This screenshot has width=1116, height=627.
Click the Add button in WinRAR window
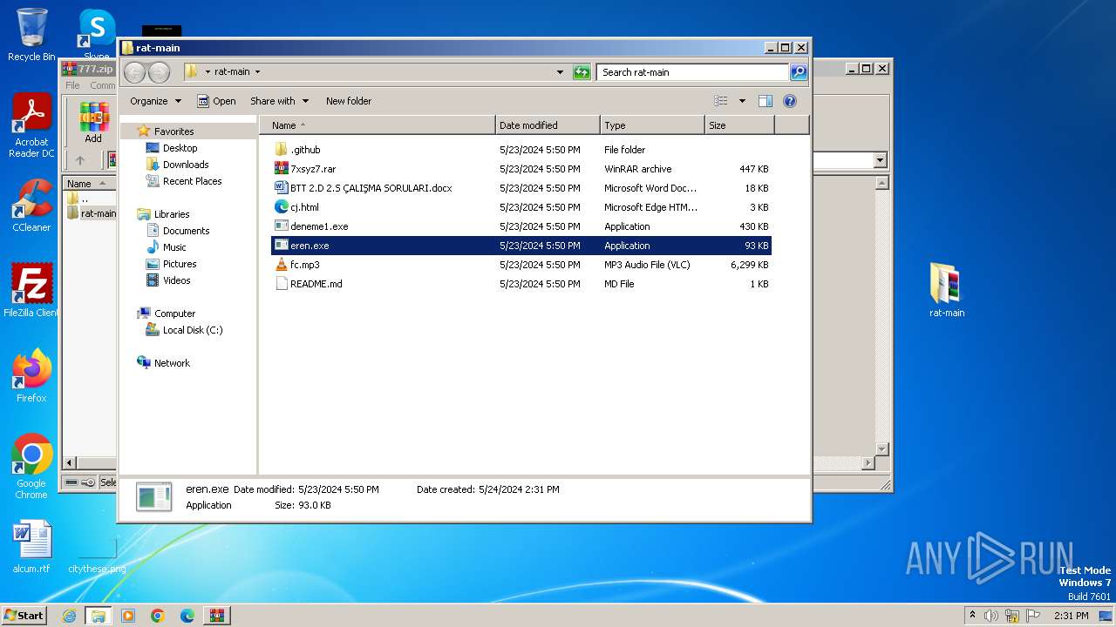pos(93,123)
